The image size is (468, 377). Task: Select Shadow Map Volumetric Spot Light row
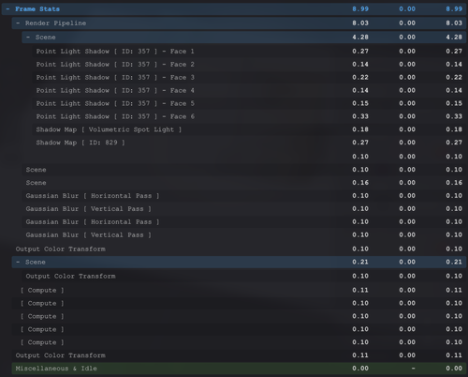249,129
